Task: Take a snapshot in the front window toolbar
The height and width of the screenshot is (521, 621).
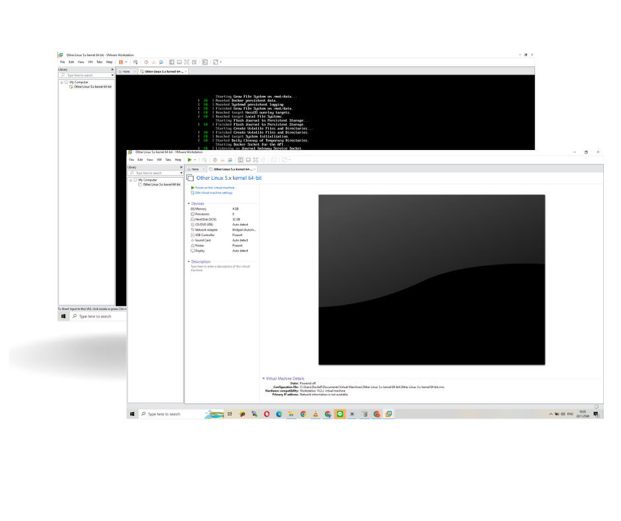Action: coord(215,160)
